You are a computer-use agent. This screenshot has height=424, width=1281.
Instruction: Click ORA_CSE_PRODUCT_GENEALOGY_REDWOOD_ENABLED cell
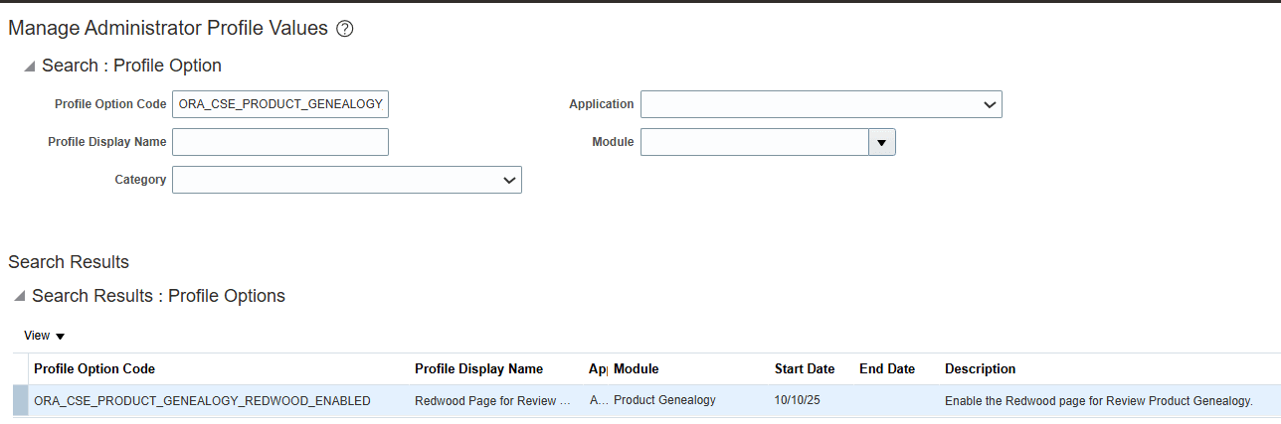point(202,401)
